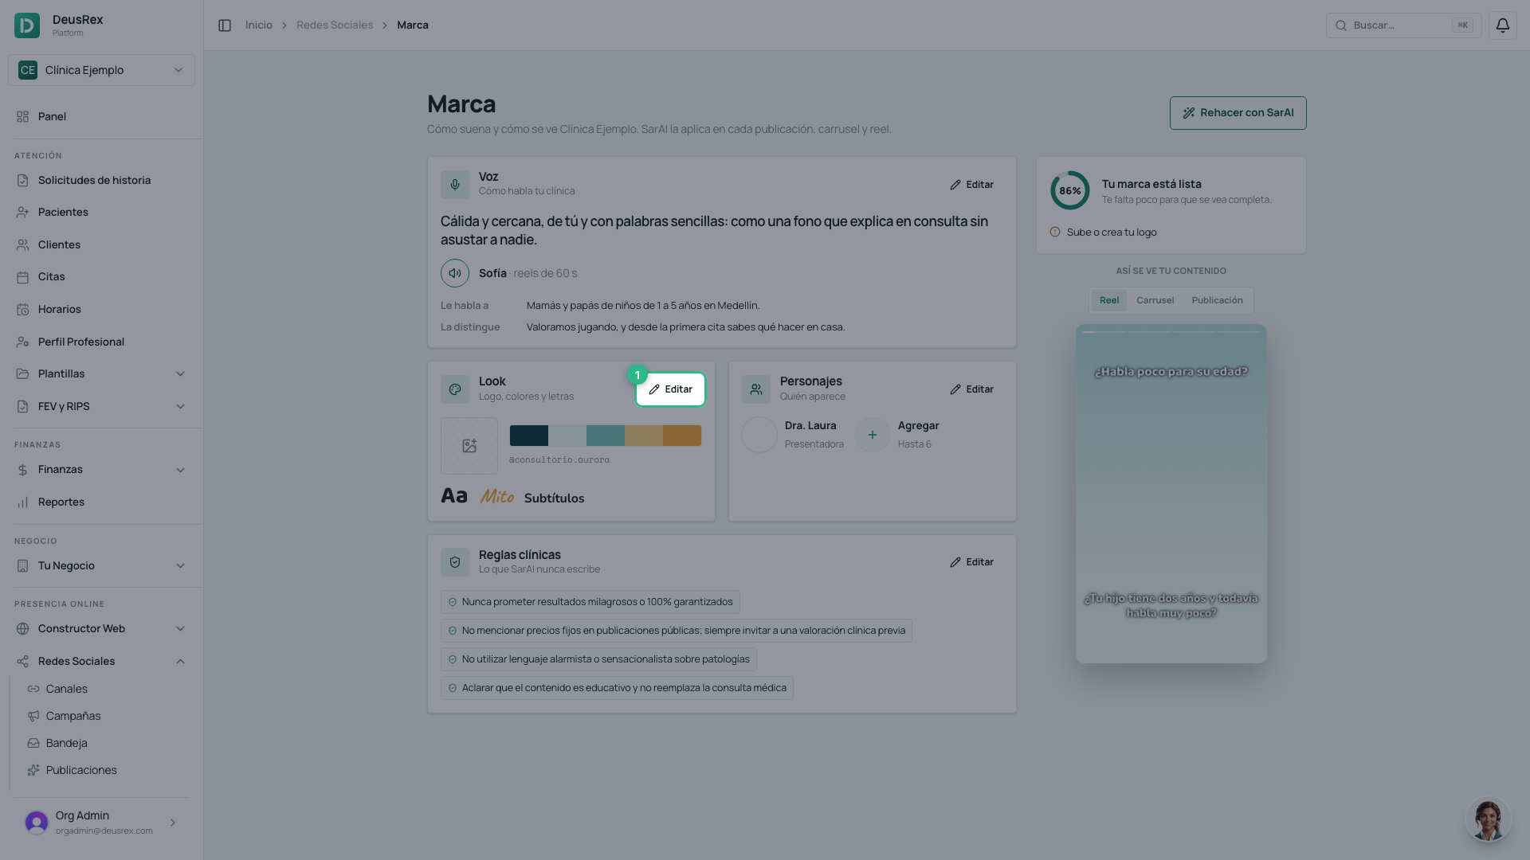Image resolution: width=1530 pixels, height=860 pixels.
Task: Click the DeusRex logo icon
Action: point(27,25)
